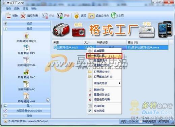Image resolution: width=175 pixels, height=127 pixels.
Task: Click the 停止 (stop) toolbar icon
Action: [x=45, y=16]
